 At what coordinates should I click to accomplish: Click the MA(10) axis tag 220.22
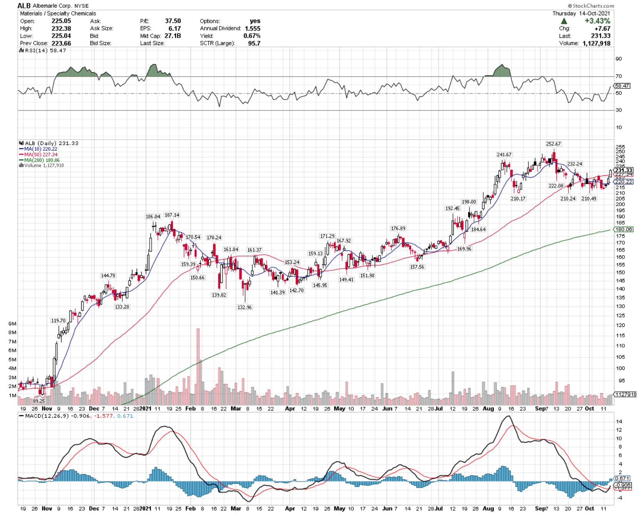click(623, 182)
